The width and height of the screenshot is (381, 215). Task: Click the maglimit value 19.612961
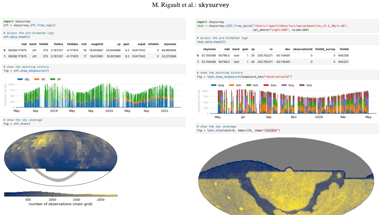(x=96, y=56)
